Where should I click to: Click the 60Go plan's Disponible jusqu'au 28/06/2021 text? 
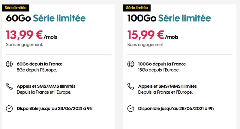(54, 108)
